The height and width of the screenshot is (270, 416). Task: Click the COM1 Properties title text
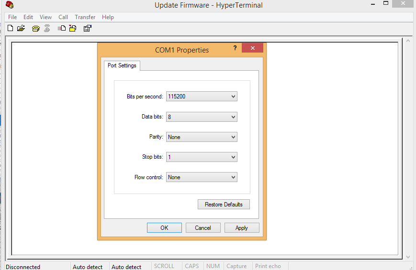[x=182, y=50]
